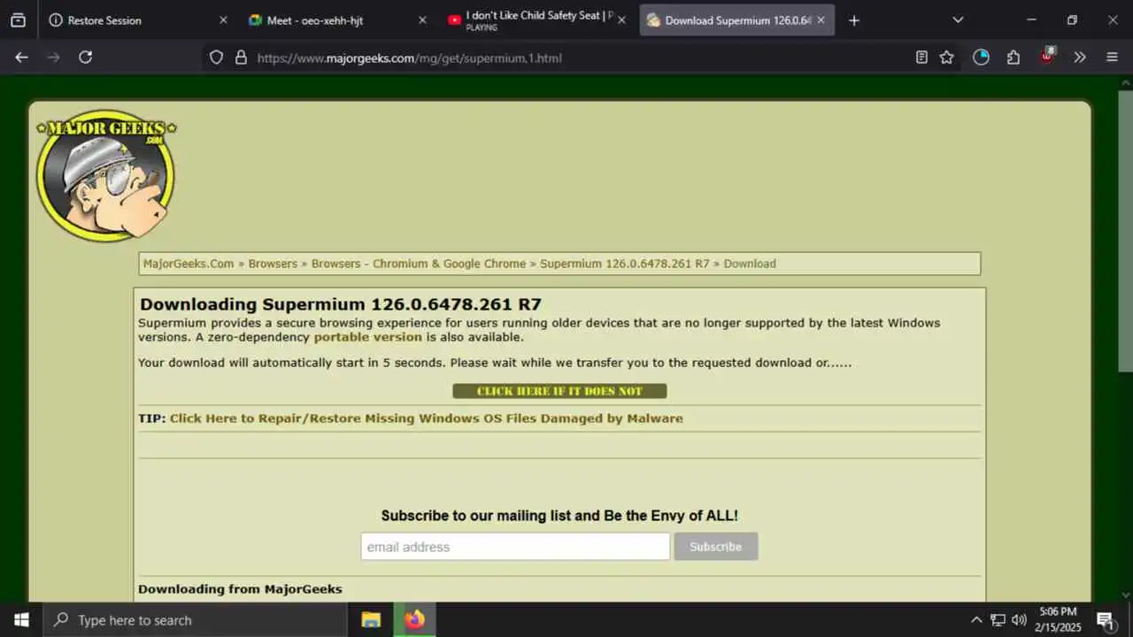Open the circular account toolbar icon

coord(981,58)
